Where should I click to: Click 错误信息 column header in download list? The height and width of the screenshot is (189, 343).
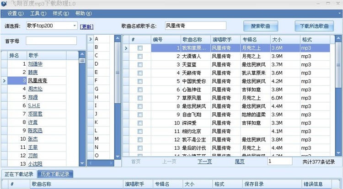(317, 184)
